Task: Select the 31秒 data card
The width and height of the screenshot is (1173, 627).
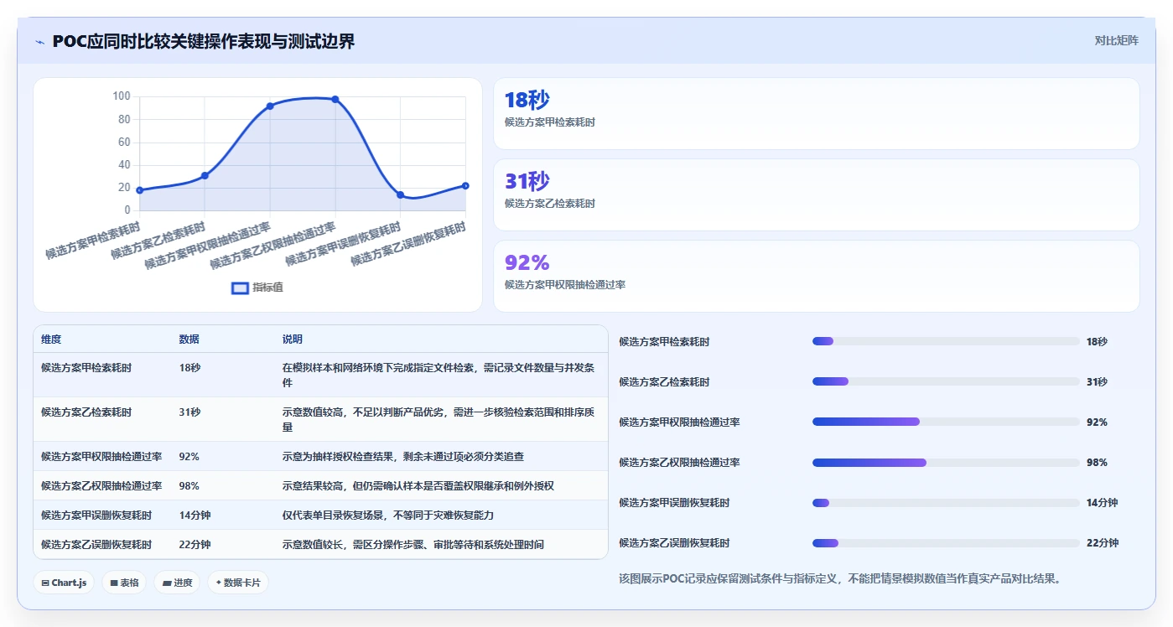Action: tap(817, 194)
